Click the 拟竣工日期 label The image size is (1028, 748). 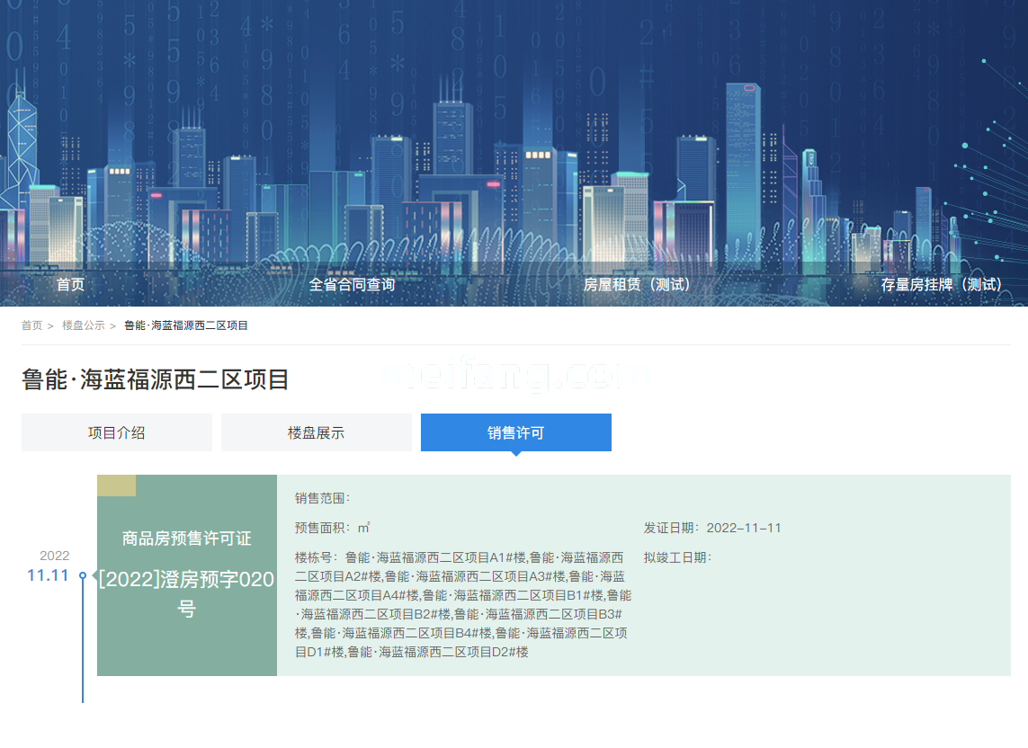tap(677, 557)
